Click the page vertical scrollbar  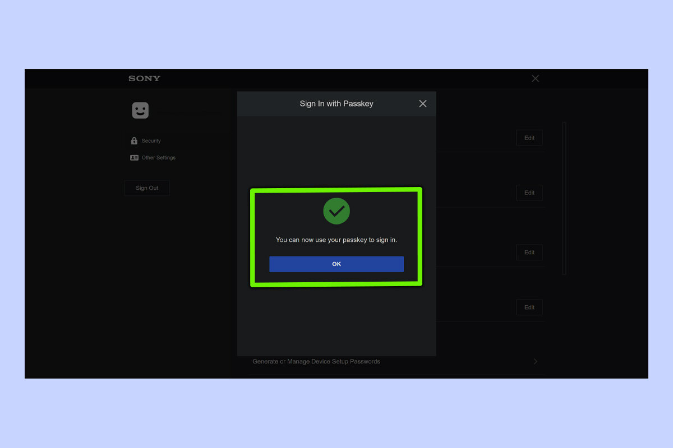[x=564, y=198]
